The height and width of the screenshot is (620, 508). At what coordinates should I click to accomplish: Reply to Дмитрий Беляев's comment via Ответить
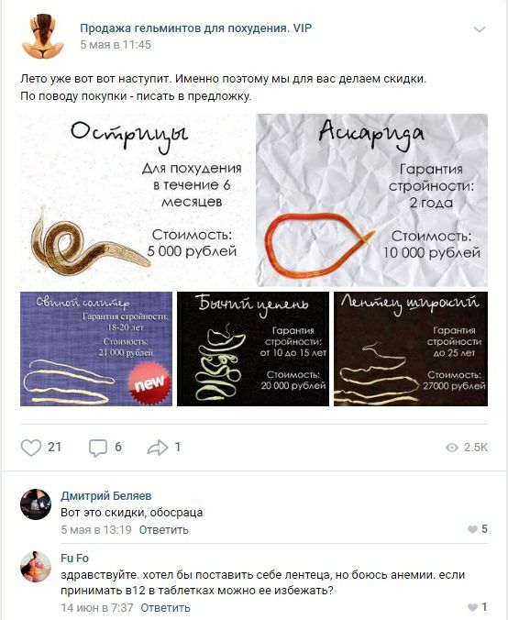point(163,529)
